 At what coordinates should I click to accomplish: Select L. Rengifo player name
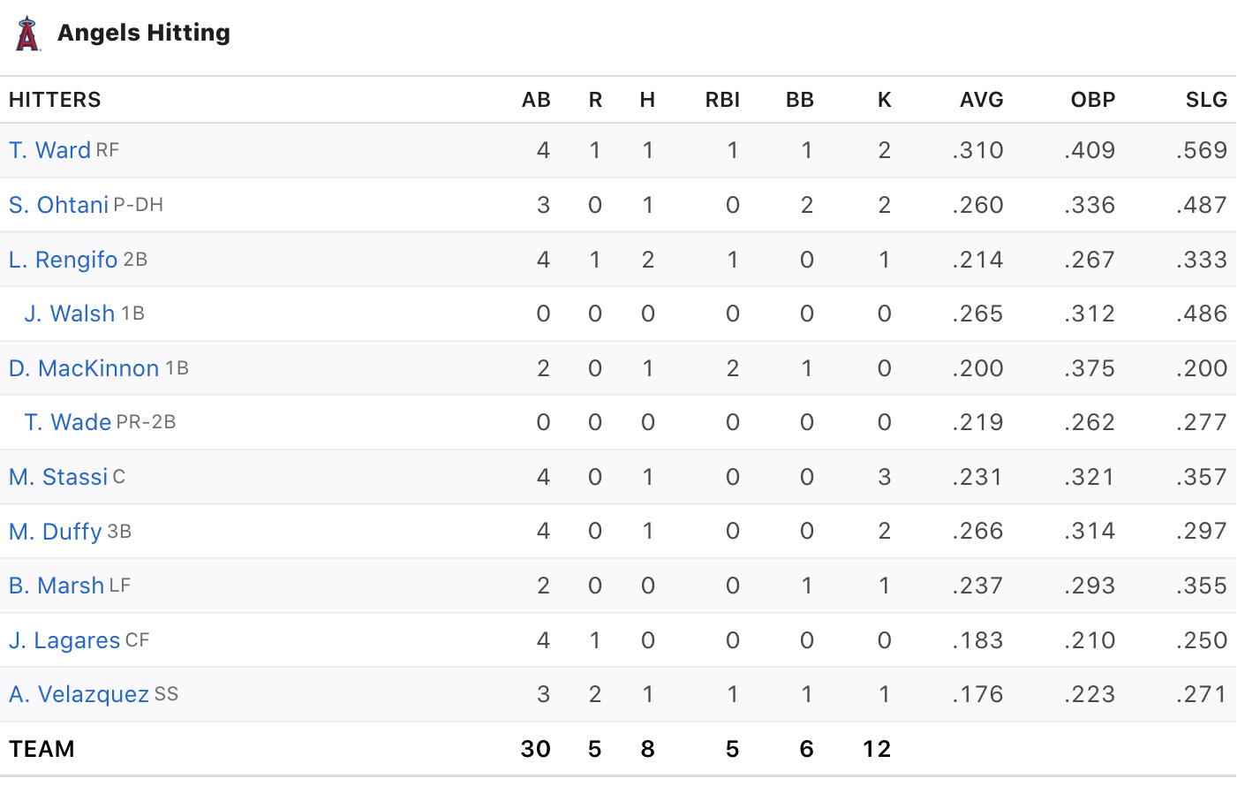click(63, 260)
